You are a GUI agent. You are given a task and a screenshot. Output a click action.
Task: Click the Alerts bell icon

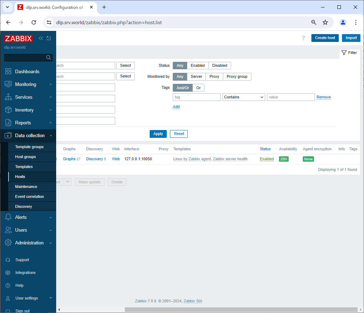(8, 217)
